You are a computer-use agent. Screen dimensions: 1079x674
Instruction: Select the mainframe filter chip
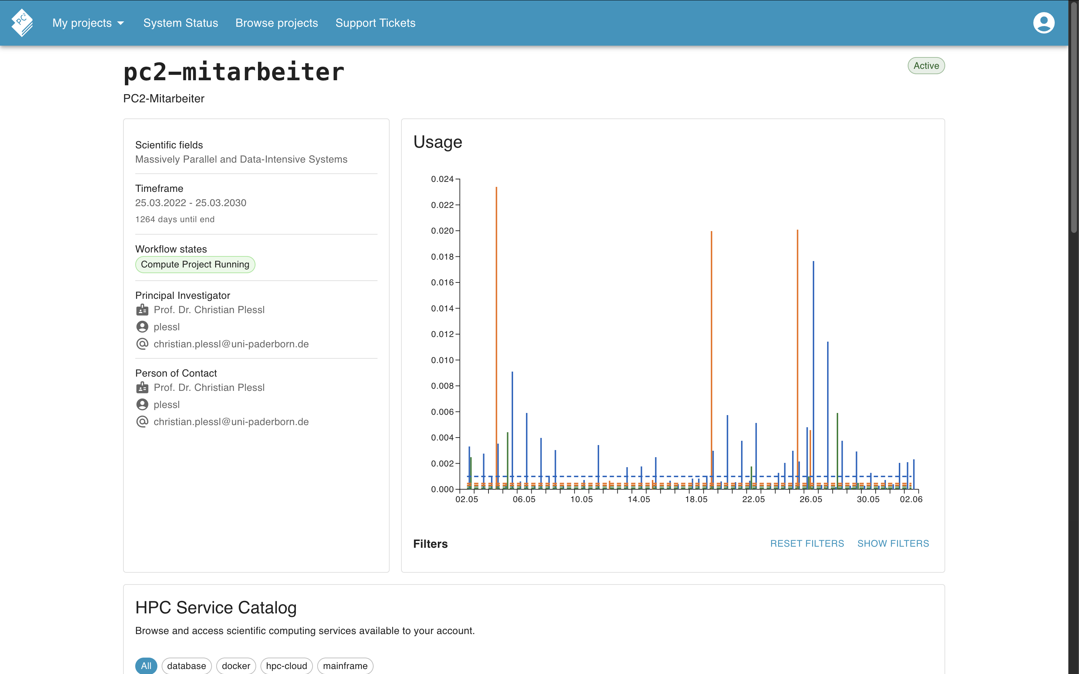345,665
